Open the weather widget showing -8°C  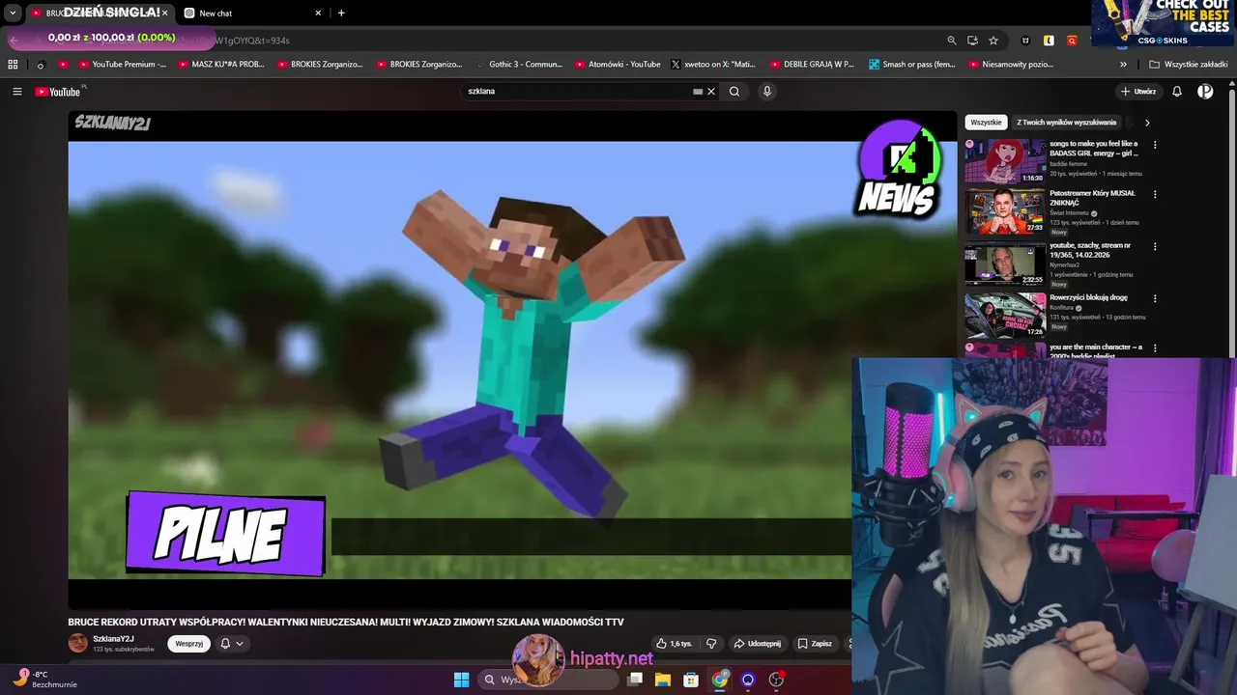pyautogui.click(x=43, y=679)
